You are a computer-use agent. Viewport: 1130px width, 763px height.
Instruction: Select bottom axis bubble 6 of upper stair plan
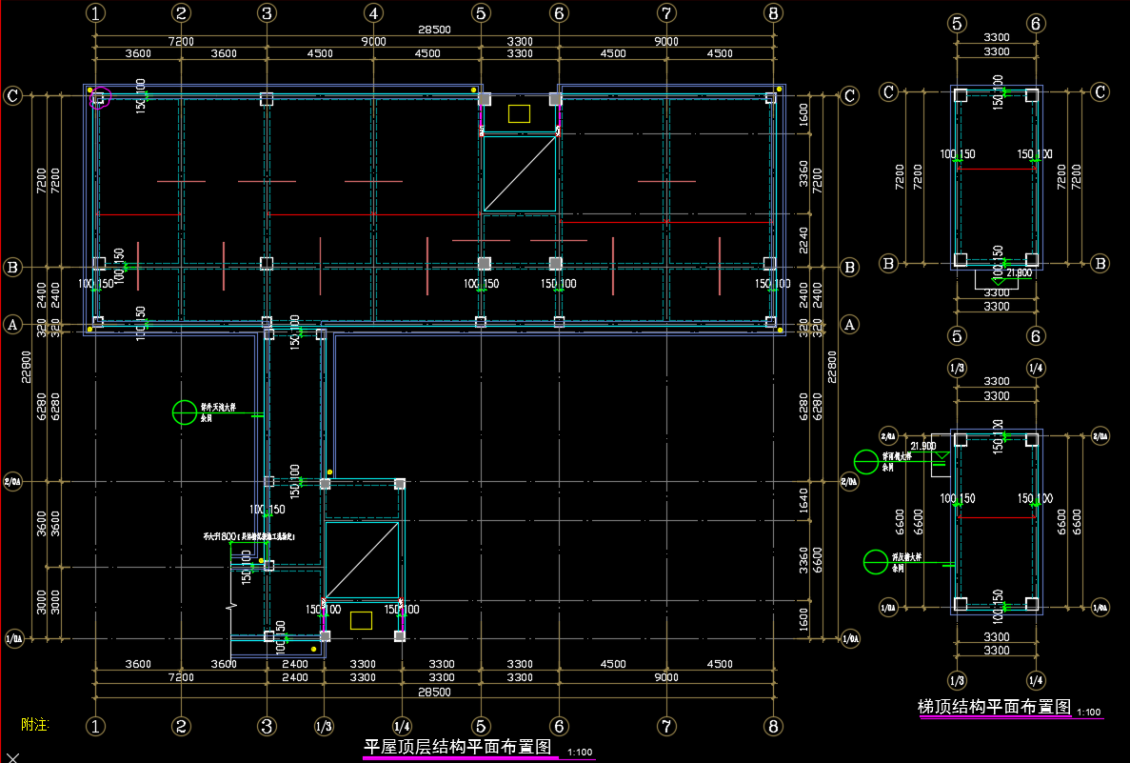tap(1036, 336)
